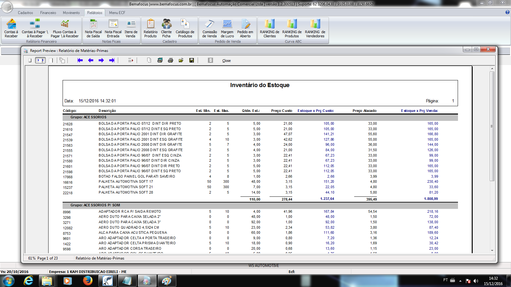Open Paint from taskbar
This screenshot has height=287, width=511.
click(166, 281)
